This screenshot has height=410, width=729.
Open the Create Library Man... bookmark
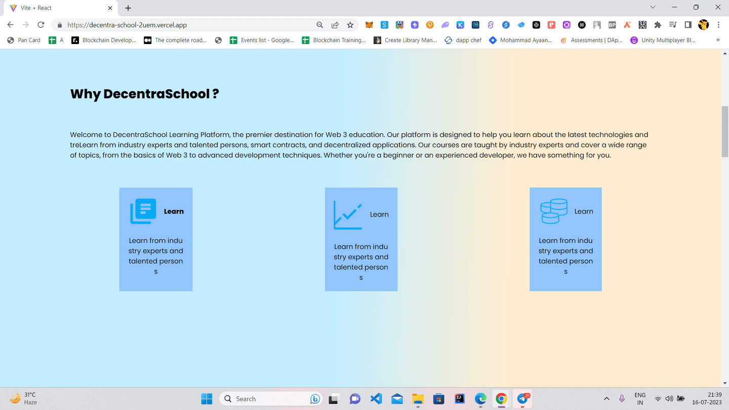[406, 40]
